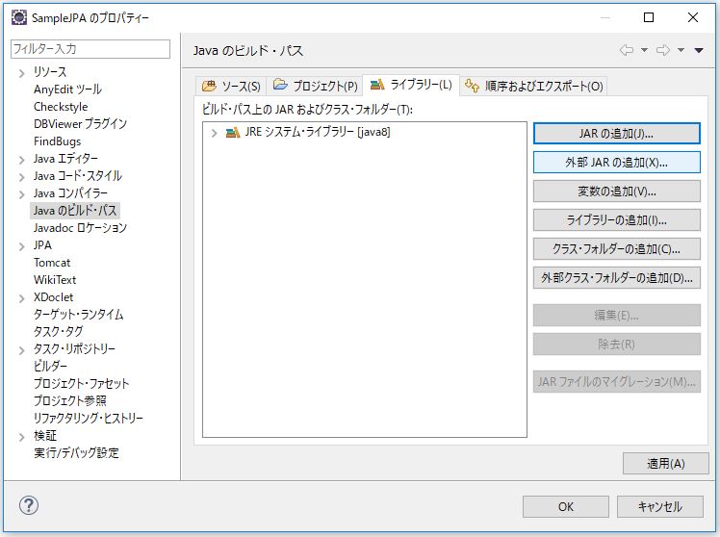
Task: Click the クラス・フォルダーの追加(C) button
Action: (x=616, y=249)
